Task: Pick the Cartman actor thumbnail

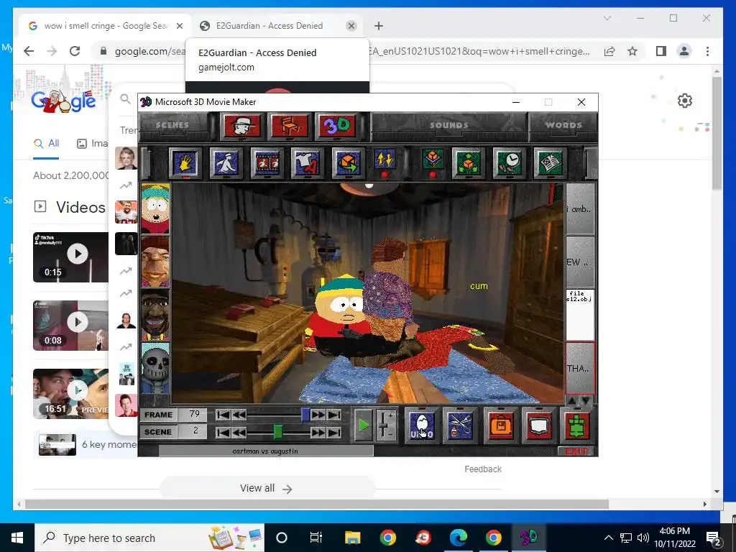Action: tap(155, 209)
